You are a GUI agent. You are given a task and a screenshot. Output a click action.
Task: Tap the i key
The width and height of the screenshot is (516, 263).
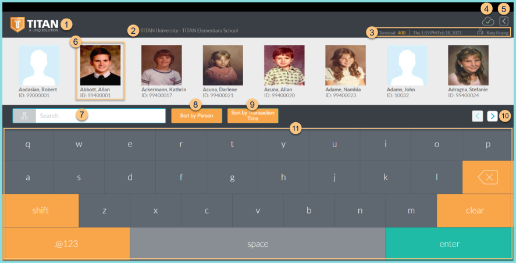[x=386, y=144]
